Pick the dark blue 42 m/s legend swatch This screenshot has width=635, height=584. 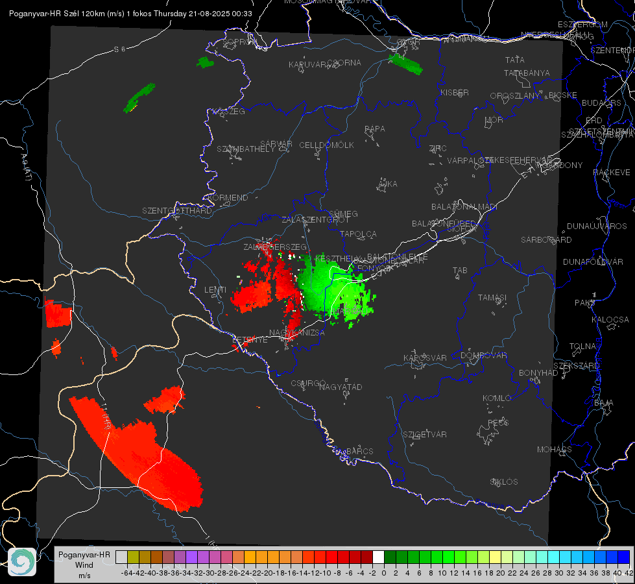pos(624,557)
